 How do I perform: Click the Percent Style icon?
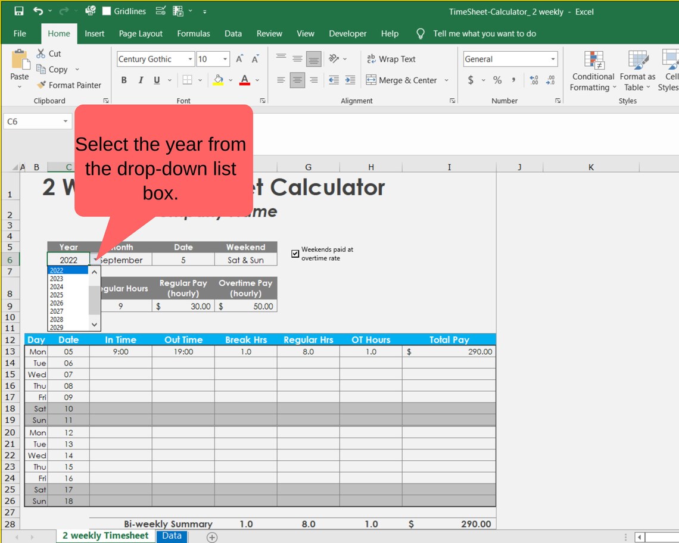tap(497, 80)
